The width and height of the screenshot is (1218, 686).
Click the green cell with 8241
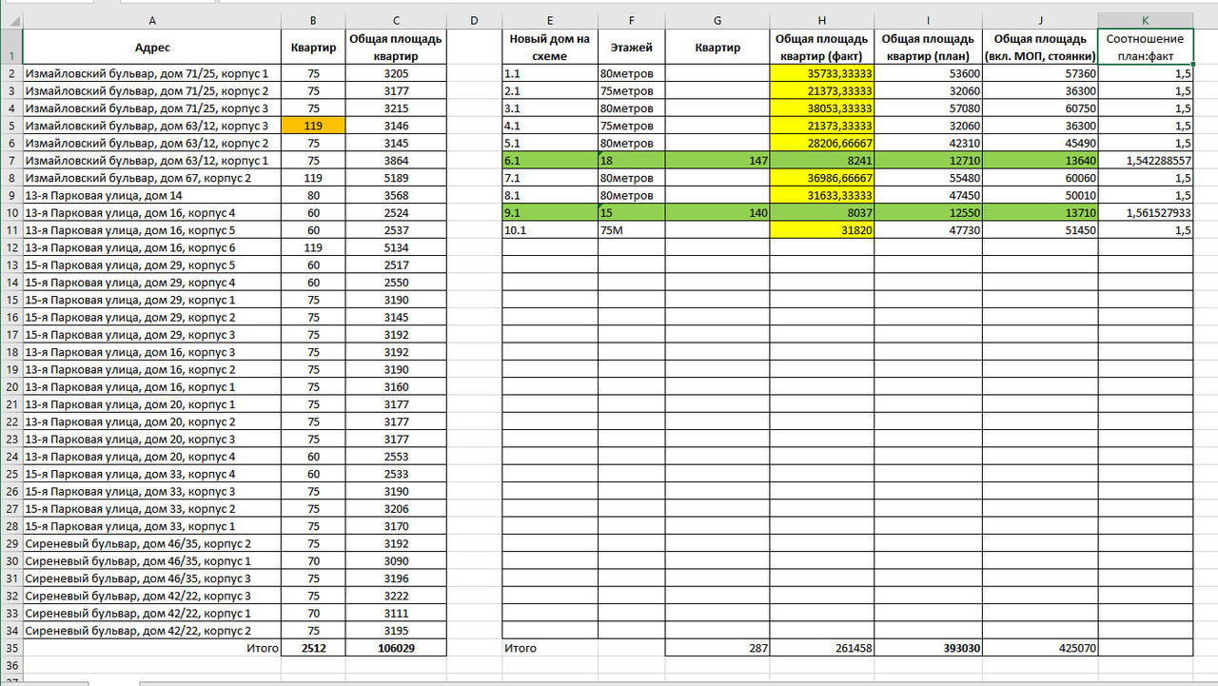[822, 161]
